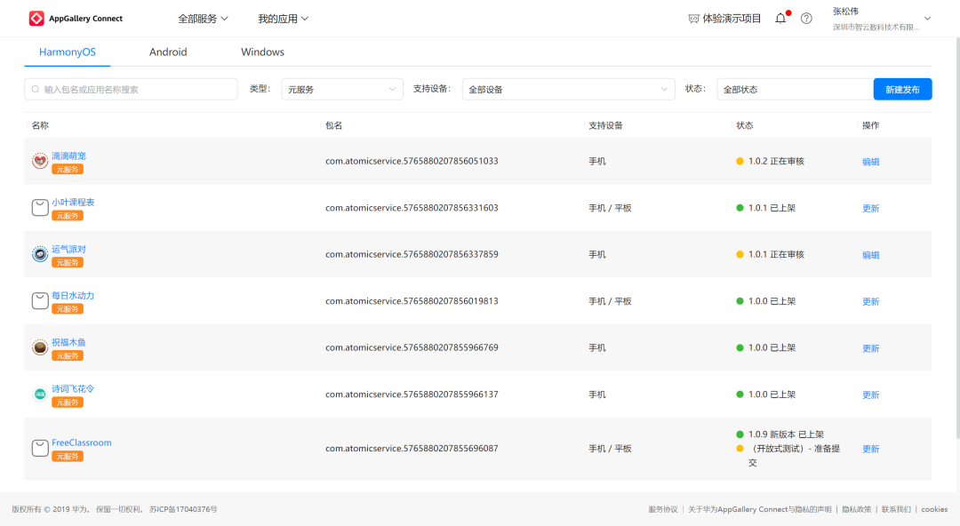Click the 新建发布 button
This screenshot has height=526, width=960.
coord(902,89)
